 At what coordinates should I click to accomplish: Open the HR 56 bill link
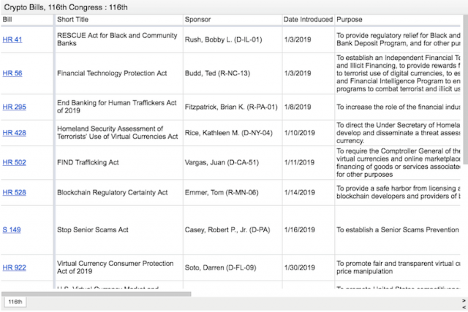click(12, 73)
